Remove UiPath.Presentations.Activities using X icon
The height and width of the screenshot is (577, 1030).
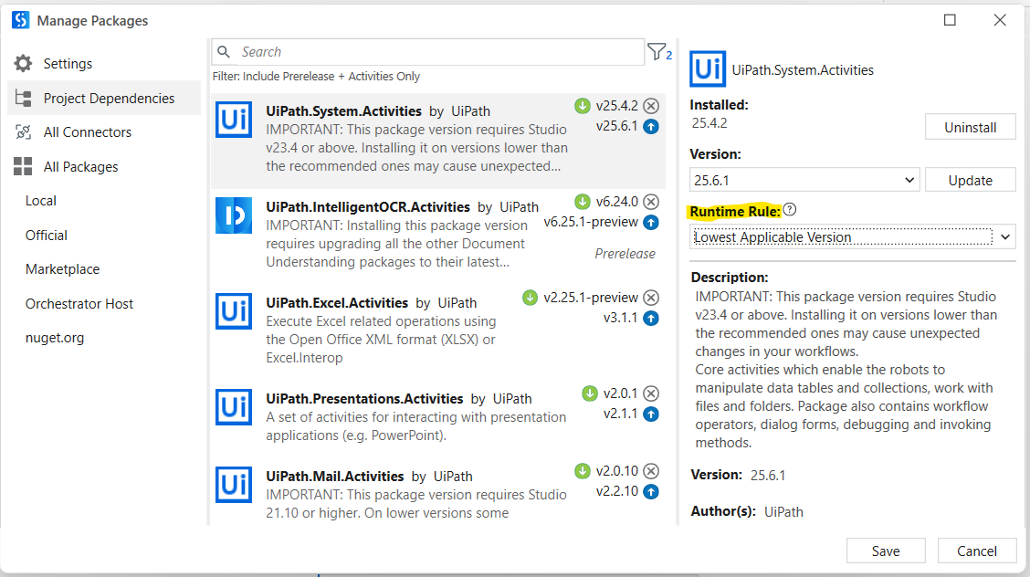(651, 393)
